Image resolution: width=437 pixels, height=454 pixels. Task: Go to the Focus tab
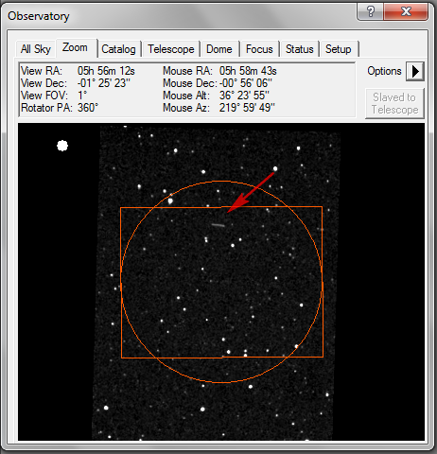[x=259, y=49]
